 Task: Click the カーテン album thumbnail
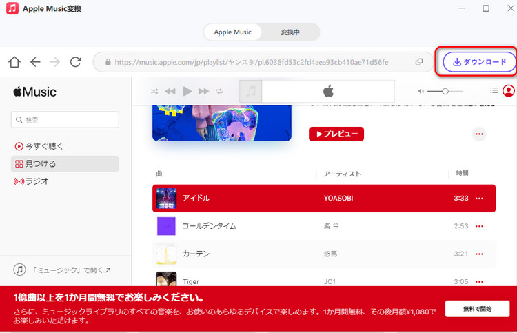tap(166, 254)
